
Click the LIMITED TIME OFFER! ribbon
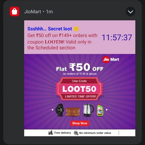pyautogui.click(x=80, y=96)
